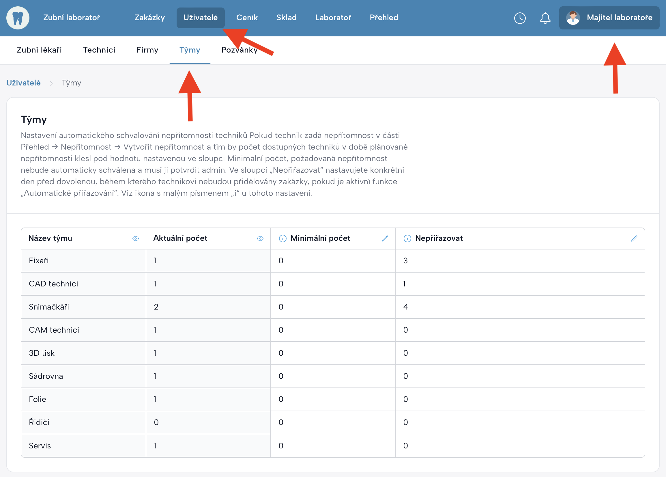The height and width of the screenshot is (477, 666).
Task: Toggle eye icon in Aktuální počet column
Action: click(260, 238)
